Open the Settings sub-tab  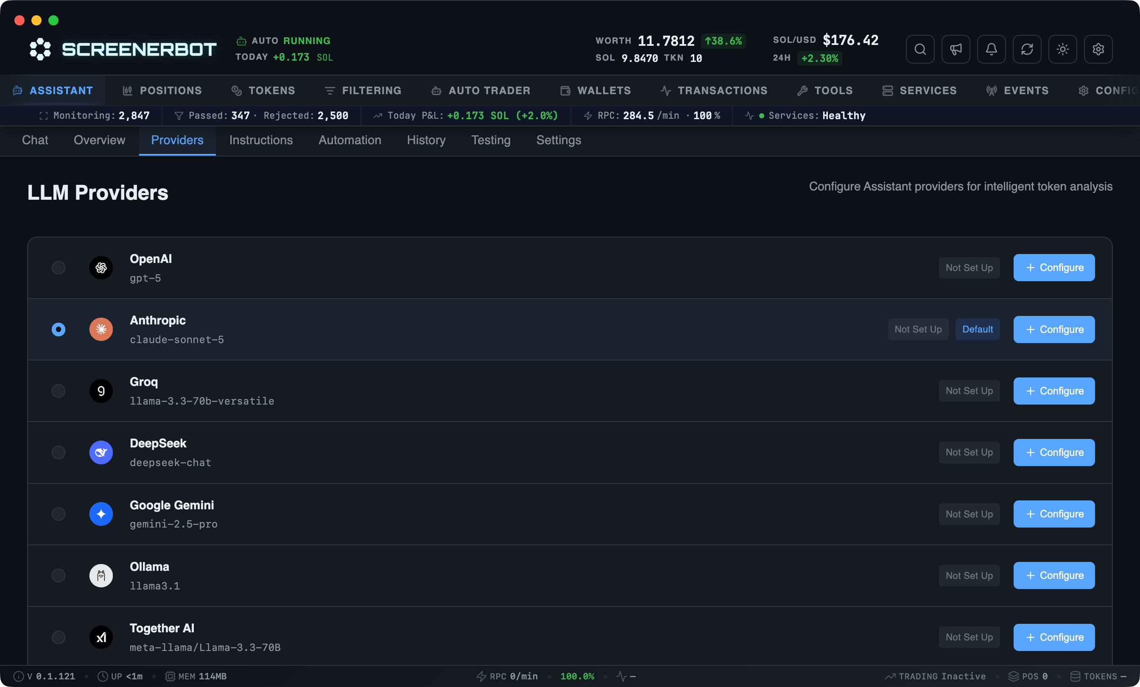tap(559, 140)
